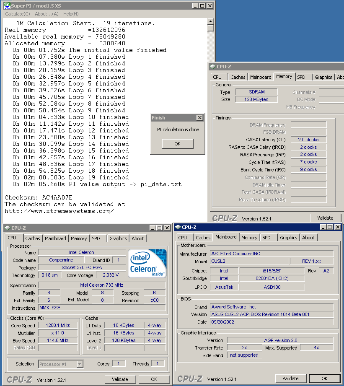
Task: Click the Intel Celeron inside logo
Action: point(147,264)
